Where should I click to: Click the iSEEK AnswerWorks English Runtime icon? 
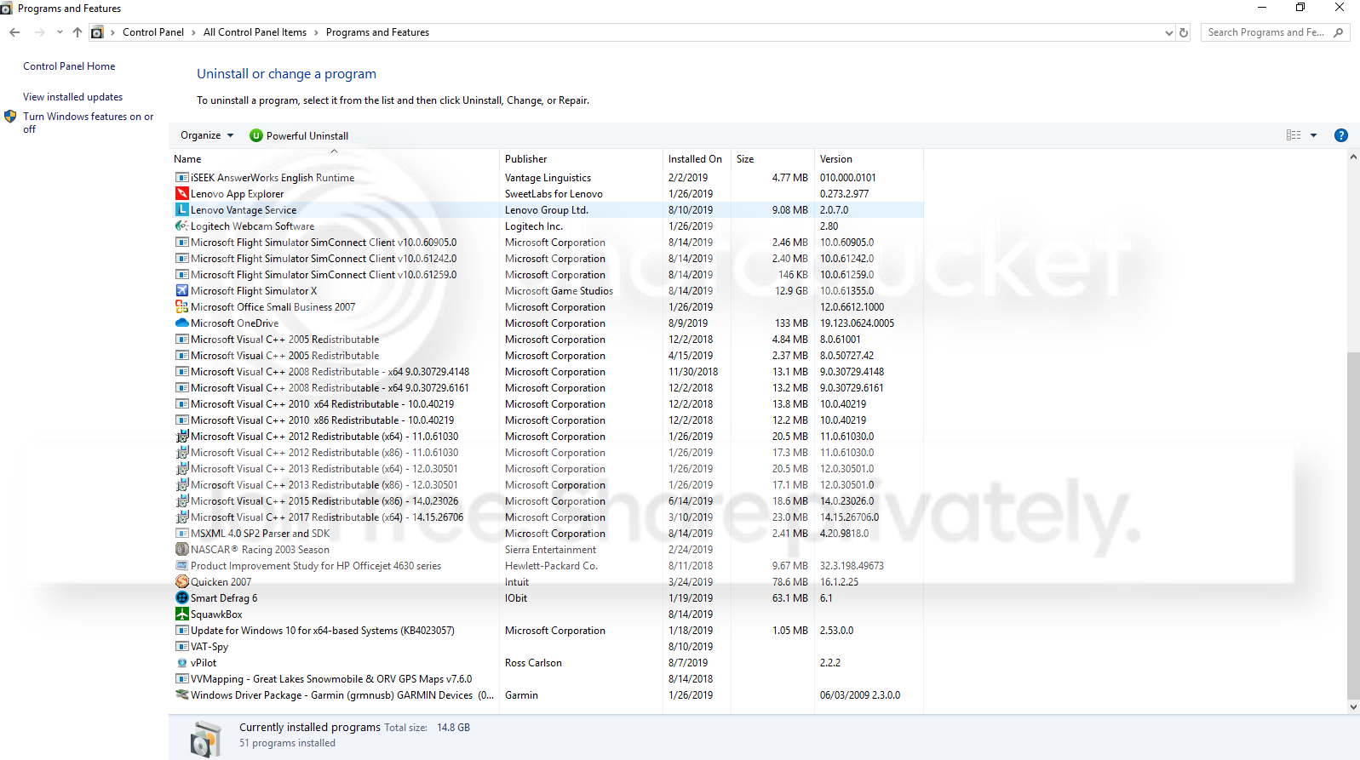[181, 178]
